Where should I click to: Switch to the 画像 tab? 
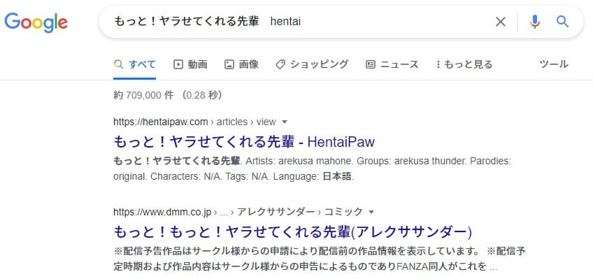click(x=241, y=64)
